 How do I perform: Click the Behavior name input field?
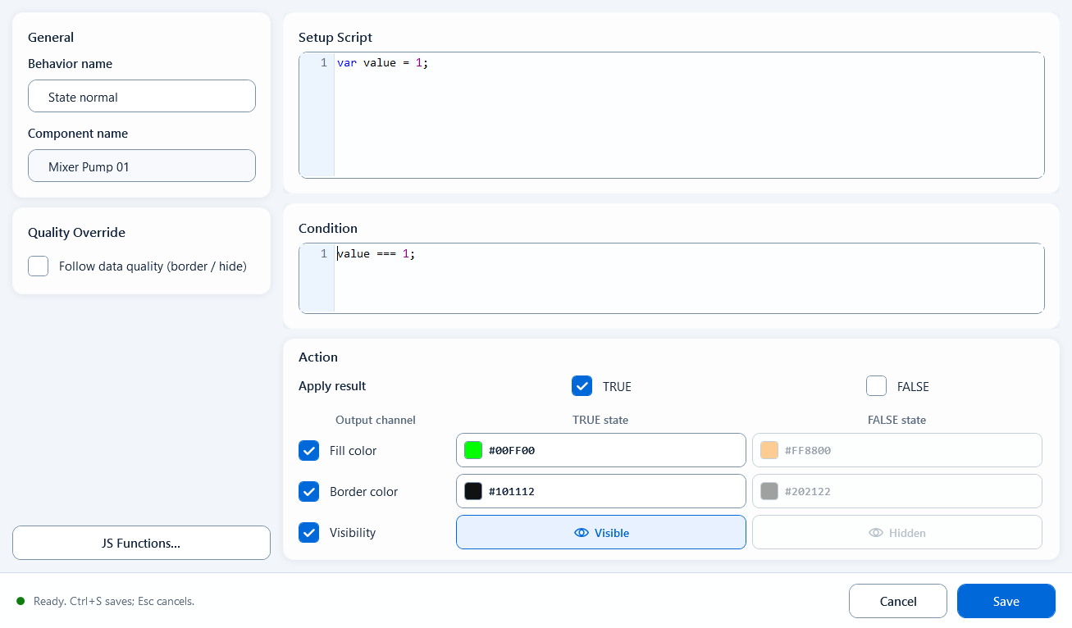click(142, 96)
